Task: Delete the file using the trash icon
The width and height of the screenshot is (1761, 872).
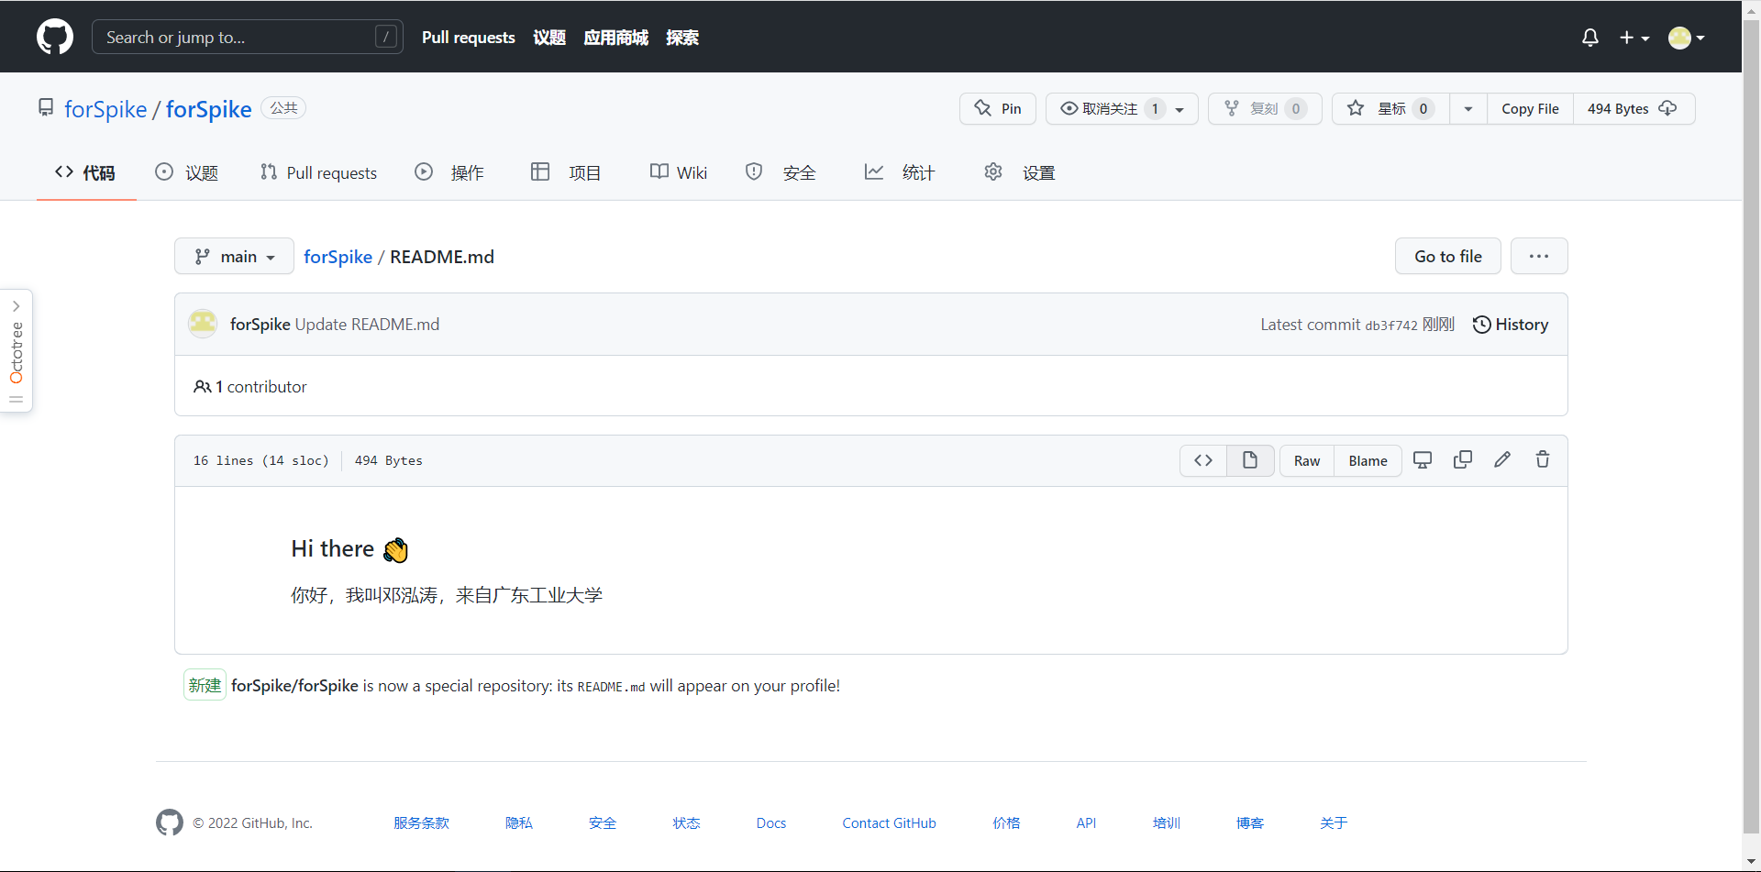Action: (x=1542, y=459)
